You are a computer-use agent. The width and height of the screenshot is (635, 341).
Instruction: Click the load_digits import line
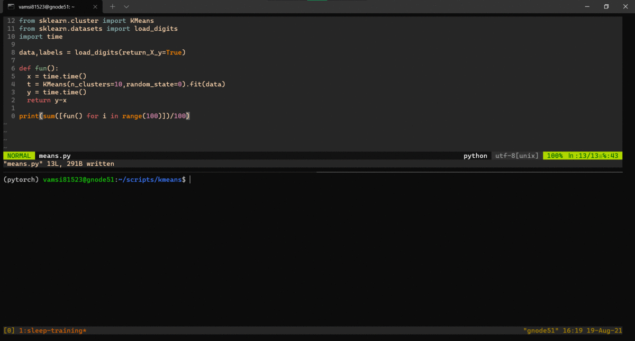pyautogui.click(x=98, y=29)
